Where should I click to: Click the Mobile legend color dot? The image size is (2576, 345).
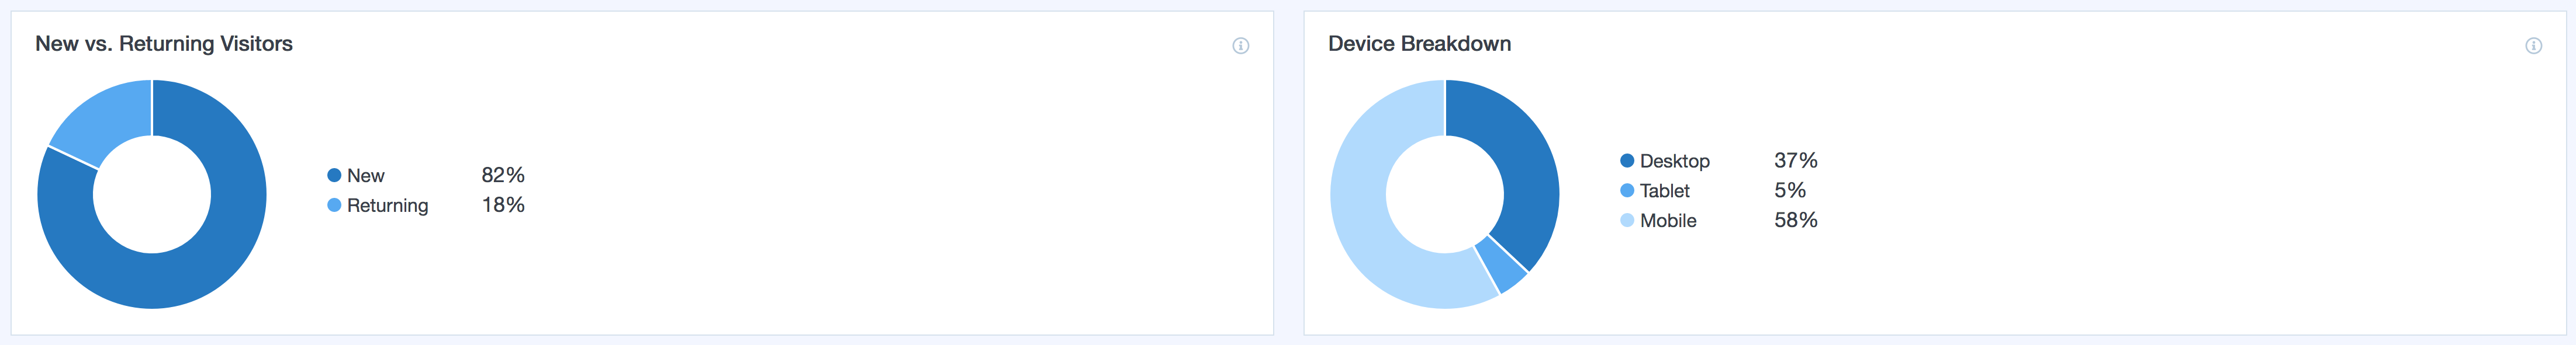pos(1627,220)
